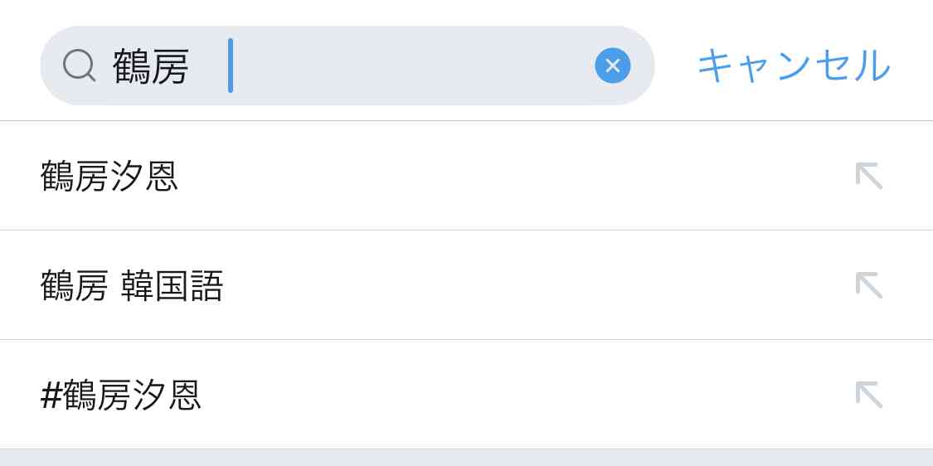The height and width of the screenshot is (466, 933).
Task: Choose the #鶴房汐恩 hashtag suggestion
Action: click(121, 395)
